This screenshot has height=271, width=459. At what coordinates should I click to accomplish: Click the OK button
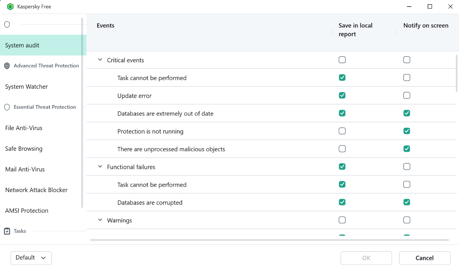[x=366, y=258]
